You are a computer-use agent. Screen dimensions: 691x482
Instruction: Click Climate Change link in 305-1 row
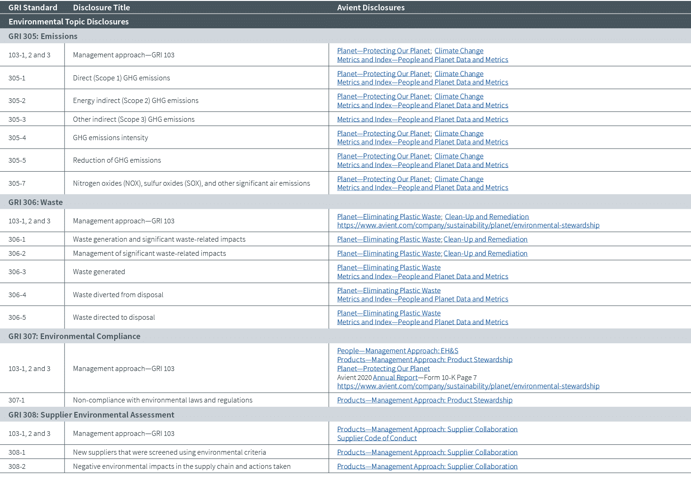pos(459,74)
